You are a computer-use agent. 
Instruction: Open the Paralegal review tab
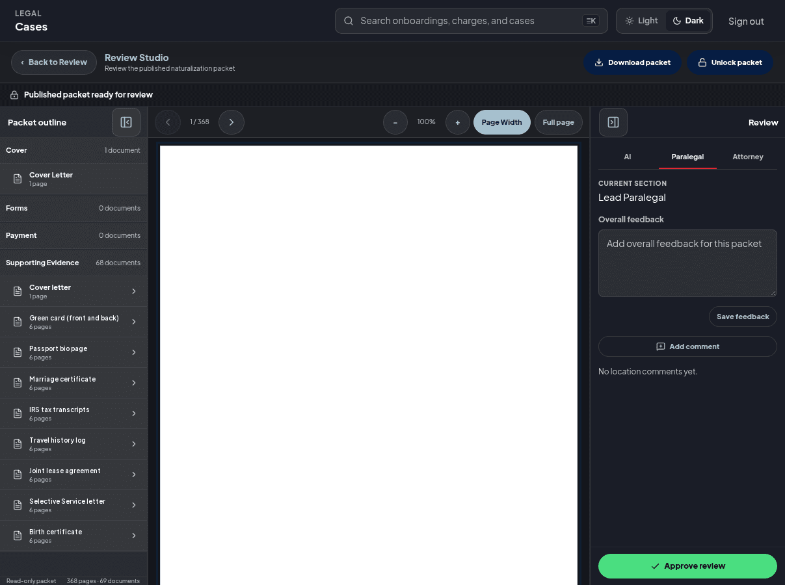tap(687, 157)
